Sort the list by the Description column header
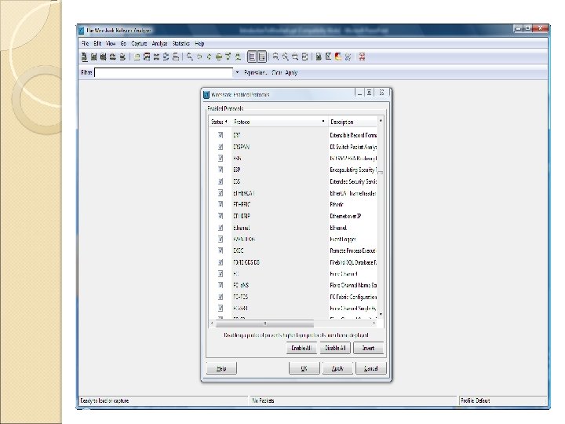This screenshot has width=565, height=424. click(x=353, y=122)
